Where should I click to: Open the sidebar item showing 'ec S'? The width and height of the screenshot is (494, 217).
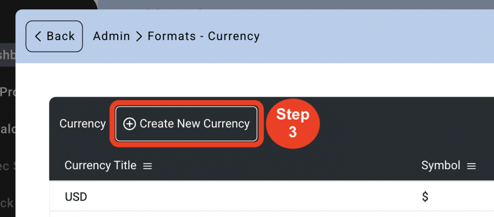[x=8, y=166]
